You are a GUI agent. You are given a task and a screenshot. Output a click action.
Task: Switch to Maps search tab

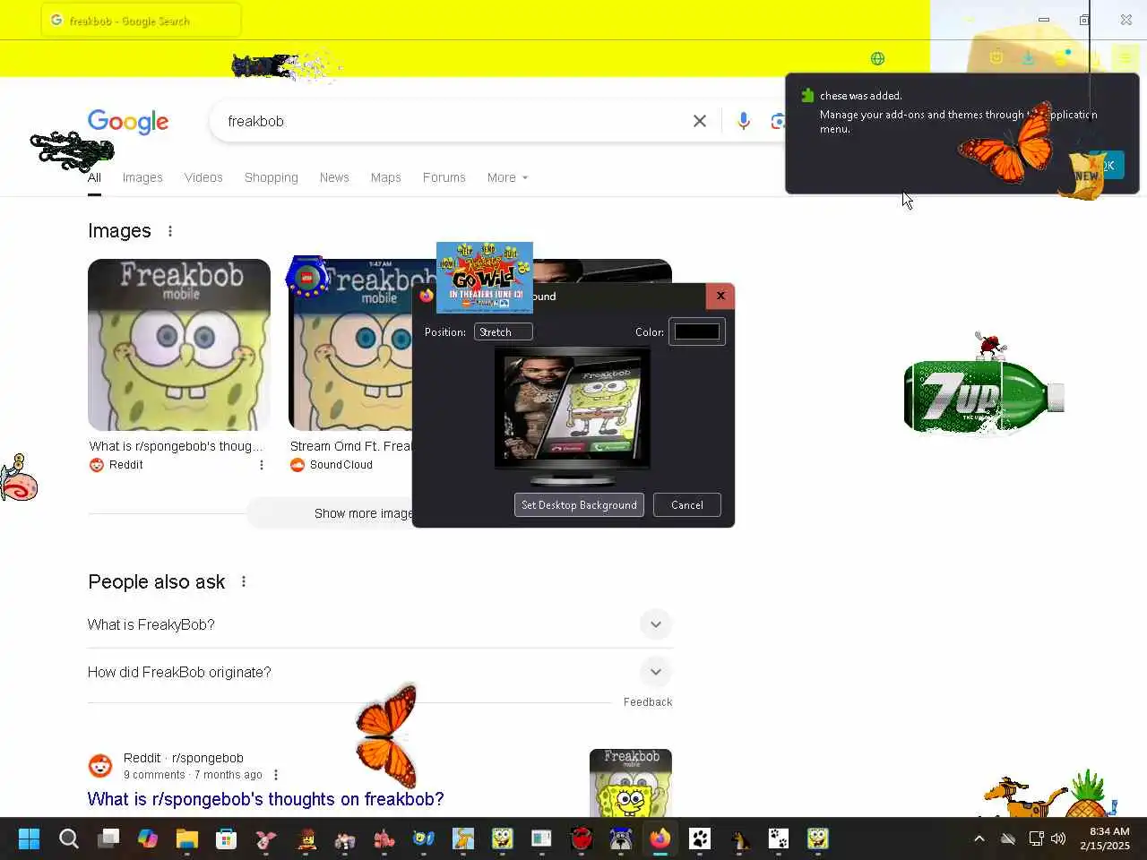pos(386,177)
